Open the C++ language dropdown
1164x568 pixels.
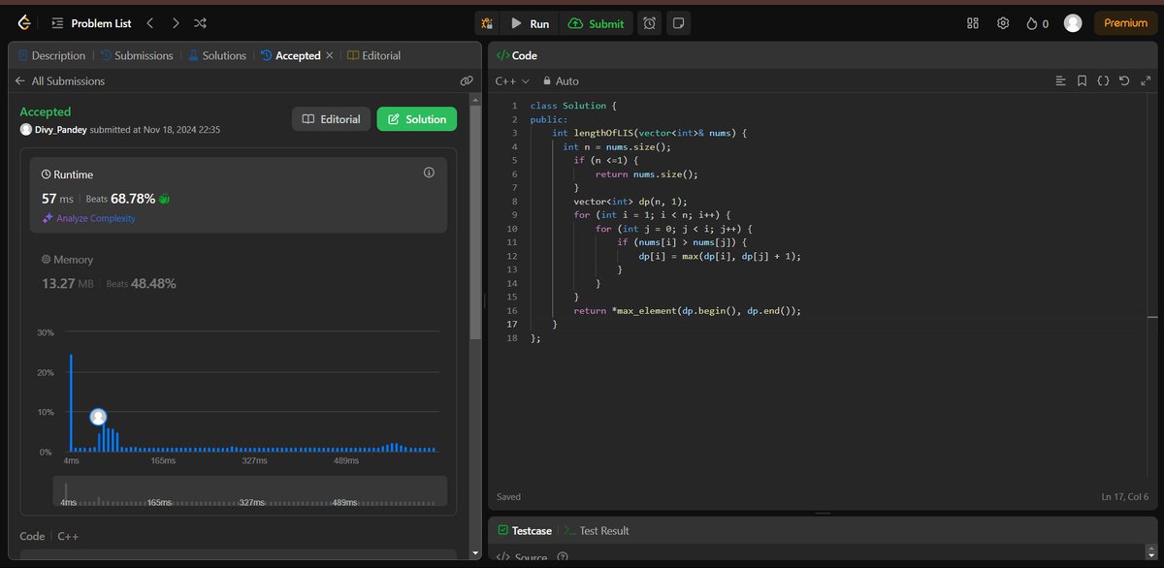click(x=511, y=81)
